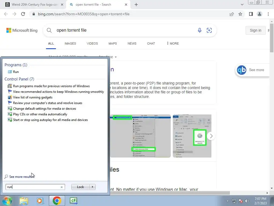
Task: Close the open torrent file Search tab
Action: click(x=126, y=5)
